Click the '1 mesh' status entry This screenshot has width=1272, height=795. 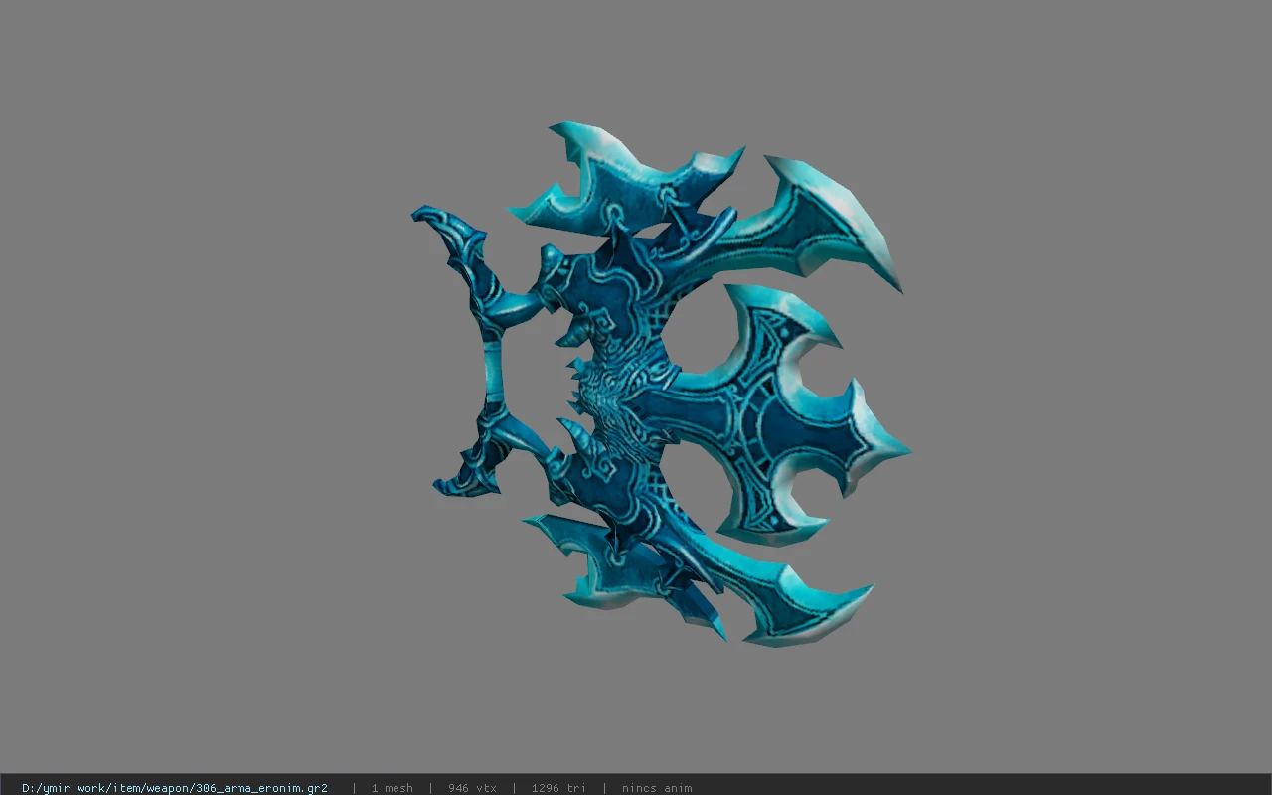tap(392, 788)
